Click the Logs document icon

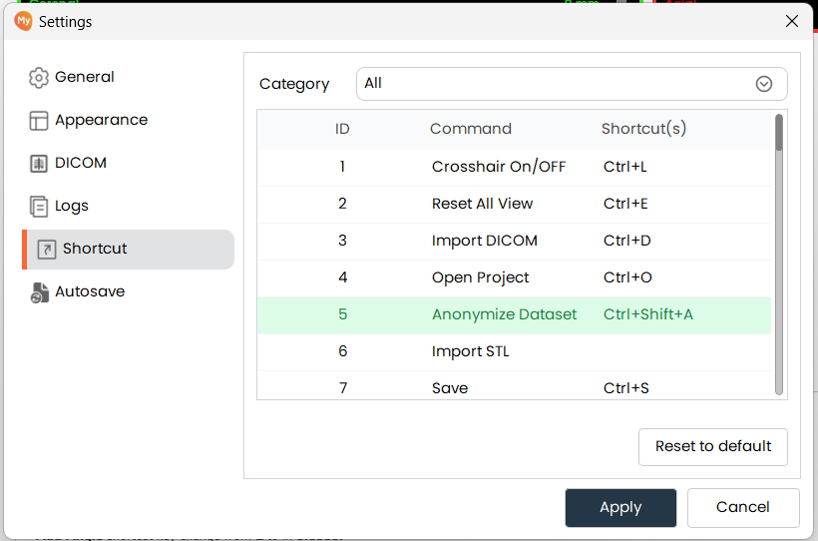point(39,207)
